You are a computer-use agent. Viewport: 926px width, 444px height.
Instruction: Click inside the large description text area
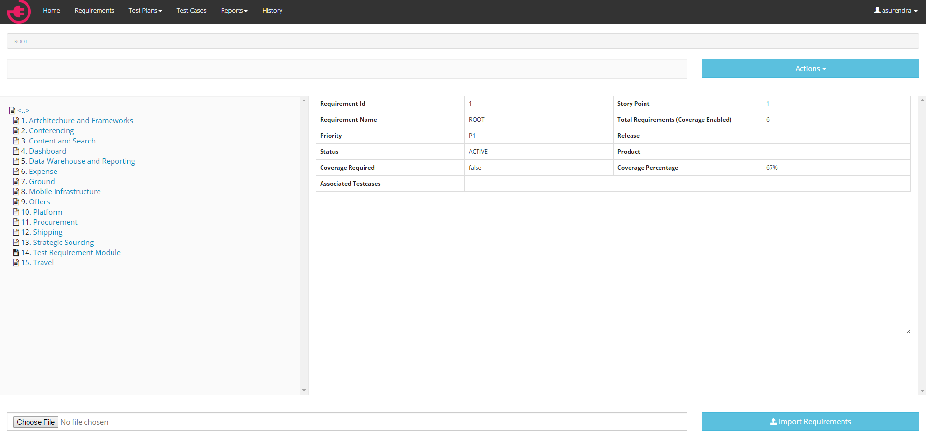pyautogui.click(x=613, y=268)
